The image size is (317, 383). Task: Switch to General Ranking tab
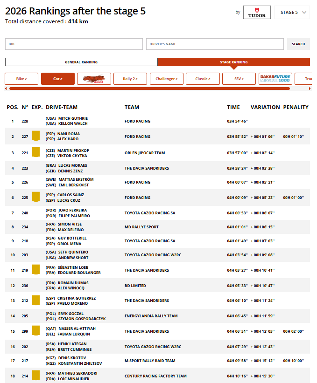coord(81,62)
